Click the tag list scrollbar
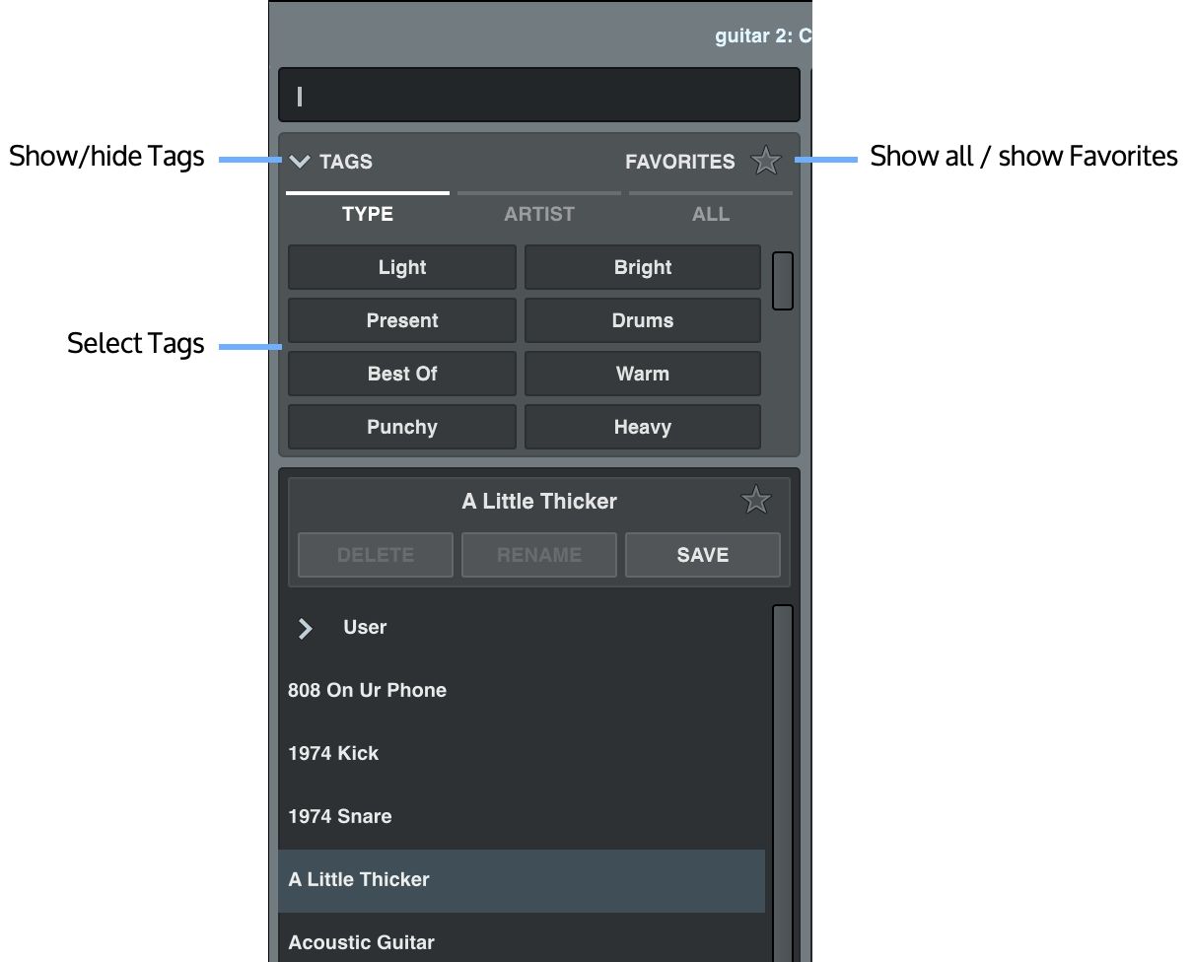Image resolution: width=1193 pixels, height=962 pixels. pos(783,280)
